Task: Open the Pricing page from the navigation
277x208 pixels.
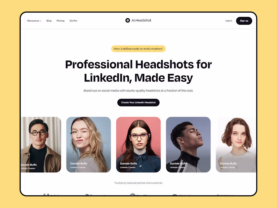Action: (x=60, y=21)
